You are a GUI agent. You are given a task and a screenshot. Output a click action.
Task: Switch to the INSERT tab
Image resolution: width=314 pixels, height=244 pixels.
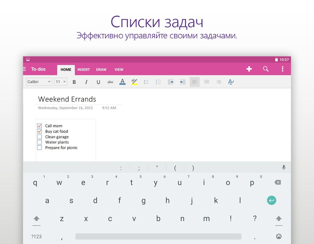(83, 70)
